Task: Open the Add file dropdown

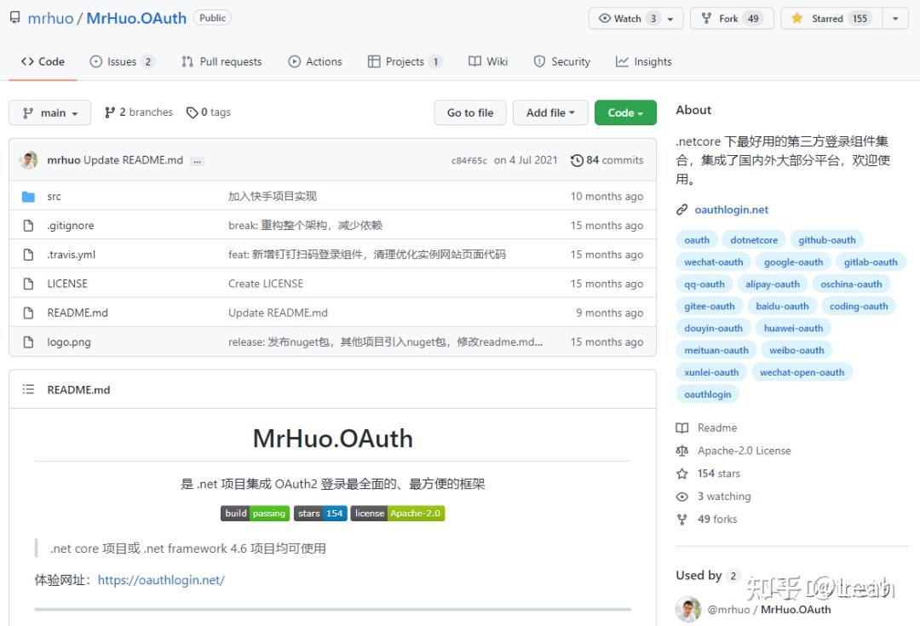Action: [549, 112]
